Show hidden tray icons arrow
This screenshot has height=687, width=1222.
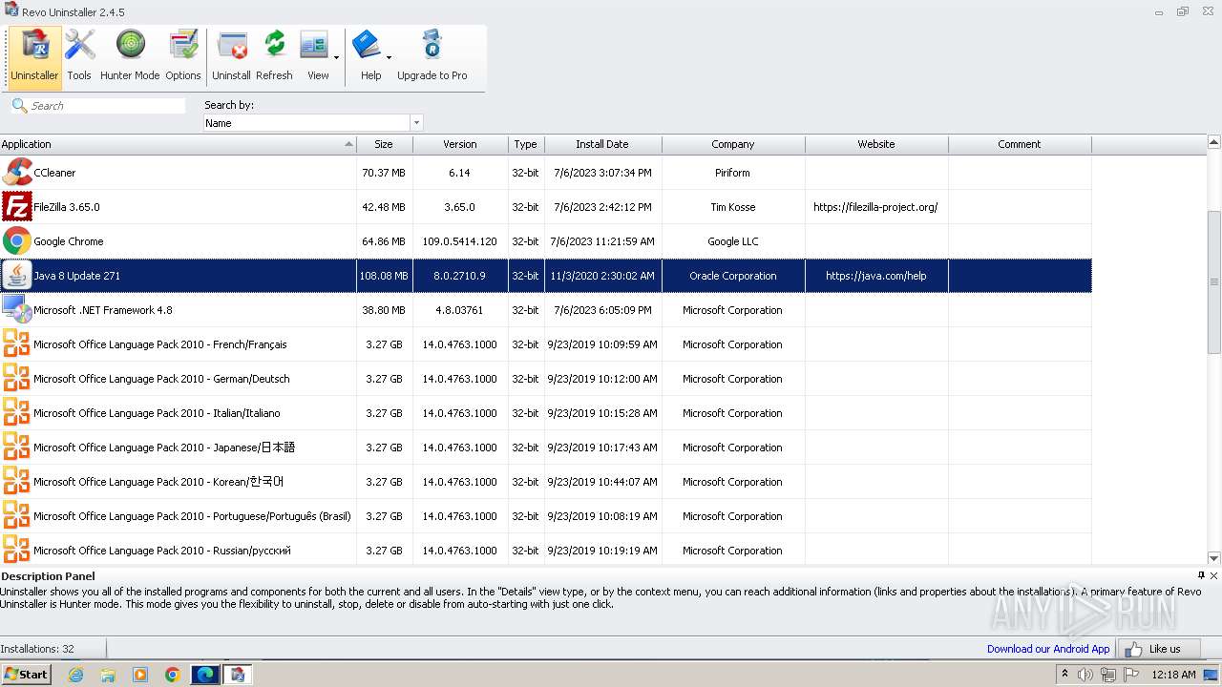[x=1065, y=674]
